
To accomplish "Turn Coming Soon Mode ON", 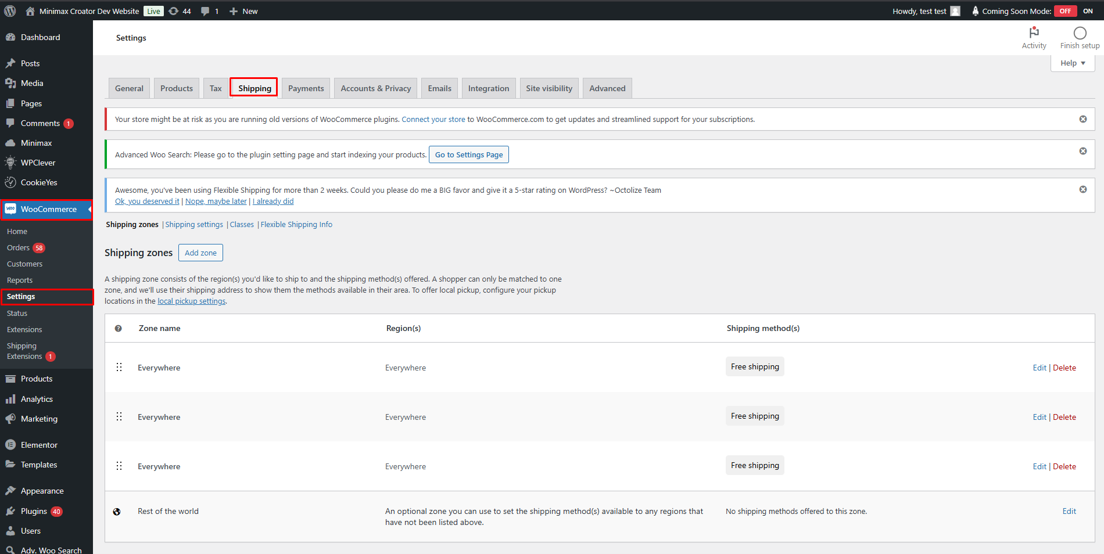I will point(1088,11).
